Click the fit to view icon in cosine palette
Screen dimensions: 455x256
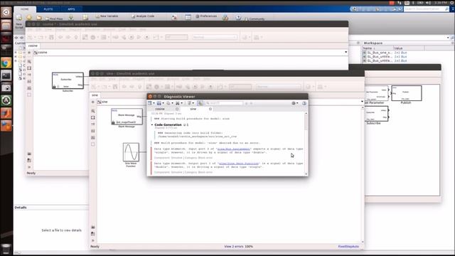(29, 68)
